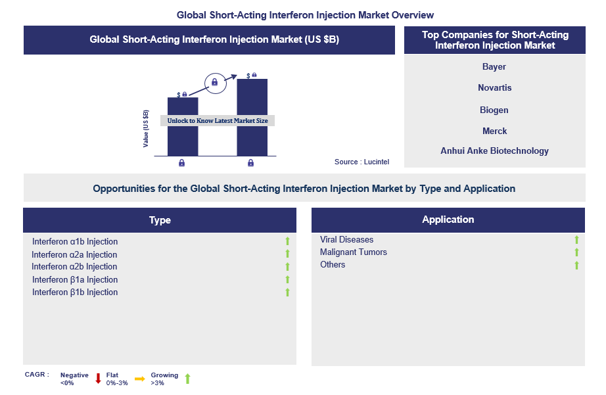Click the yellow Flat CAGR arrow icon
Viewport: 606px width, 395px height.
pos(140,379)
